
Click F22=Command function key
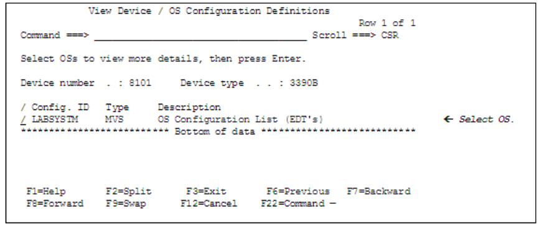[x=292, y=203]
